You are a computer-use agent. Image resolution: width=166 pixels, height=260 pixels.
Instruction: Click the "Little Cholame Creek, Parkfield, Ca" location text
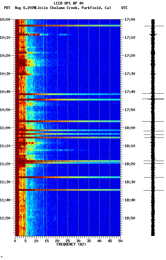[73, 8]
